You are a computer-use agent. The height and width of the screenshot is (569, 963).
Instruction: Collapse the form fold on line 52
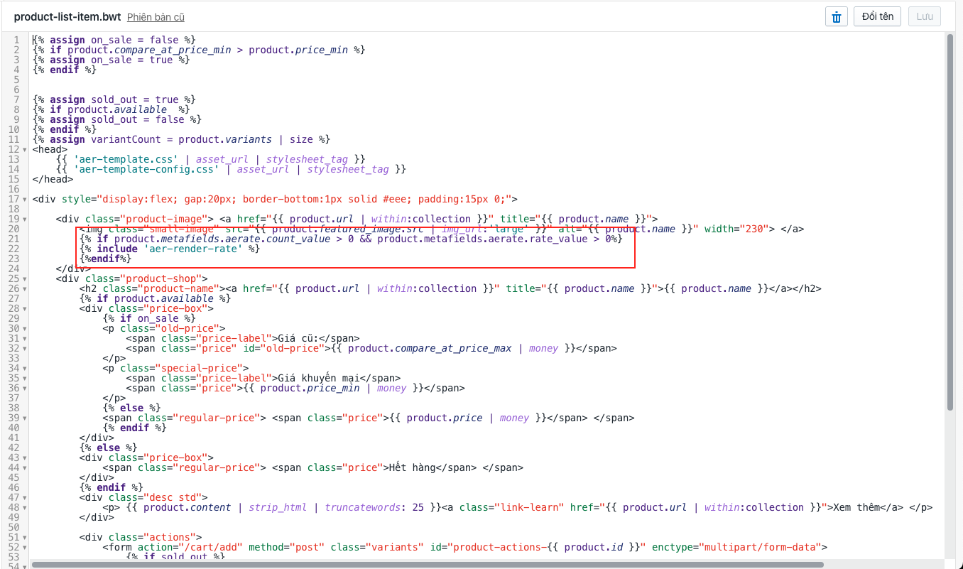click(26, 548)
